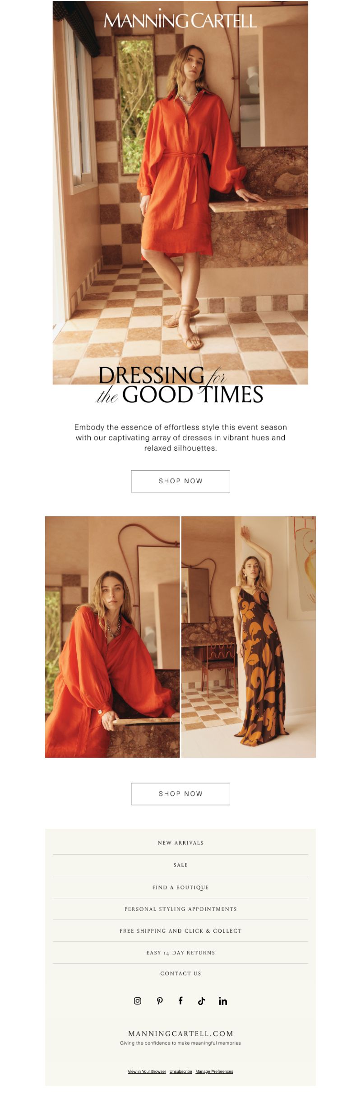Click the Shop Now button below dress photos

pyautogui.click(x=180, y=793)
